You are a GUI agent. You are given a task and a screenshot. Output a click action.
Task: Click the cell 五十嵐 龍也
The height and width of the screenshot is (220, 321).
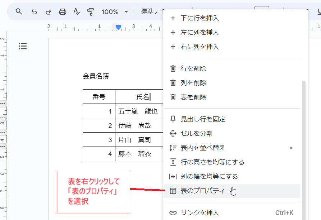(x=139, y=111)
